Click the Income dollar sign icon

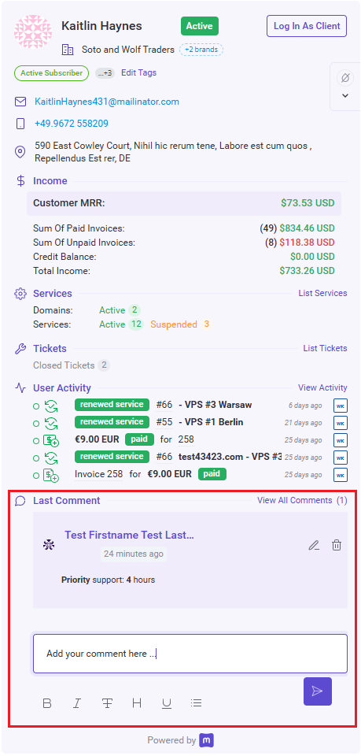[20, 181]
